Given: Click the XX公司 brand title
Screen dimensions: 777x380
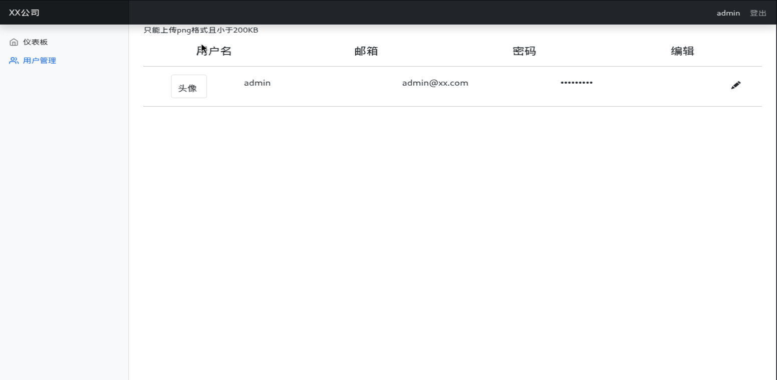Looking at the screenshot, I should [x=24, y=13].
